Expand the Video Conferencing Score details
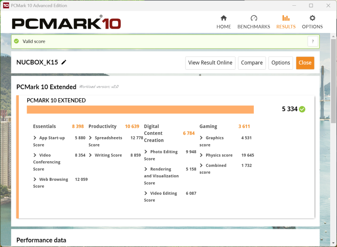337x247 pixels. tap(35, 155)
